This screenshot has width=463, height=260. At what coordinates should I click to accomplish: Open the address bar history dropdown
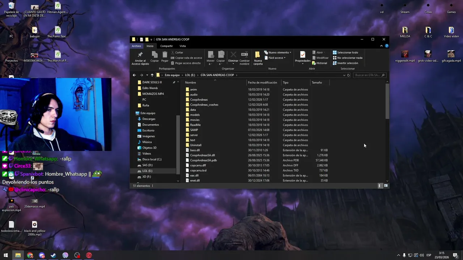[x=344, y=75]
